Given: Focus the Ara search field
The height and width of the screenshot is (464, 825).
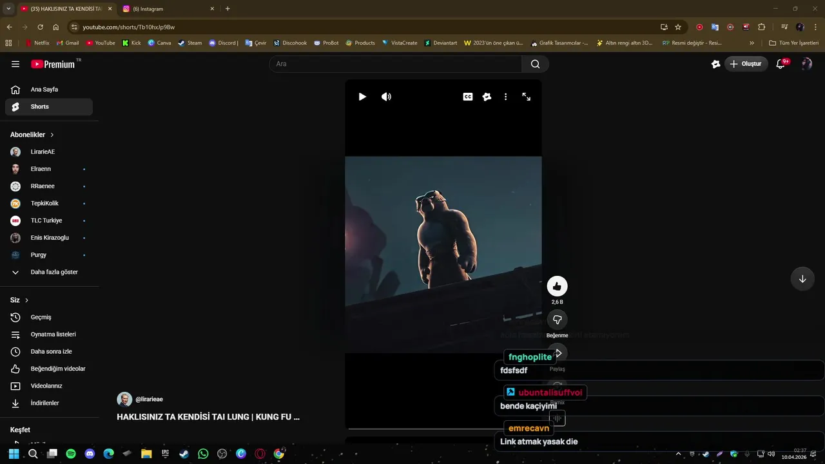Looking at the screenshot, I should tap(395, 64).
